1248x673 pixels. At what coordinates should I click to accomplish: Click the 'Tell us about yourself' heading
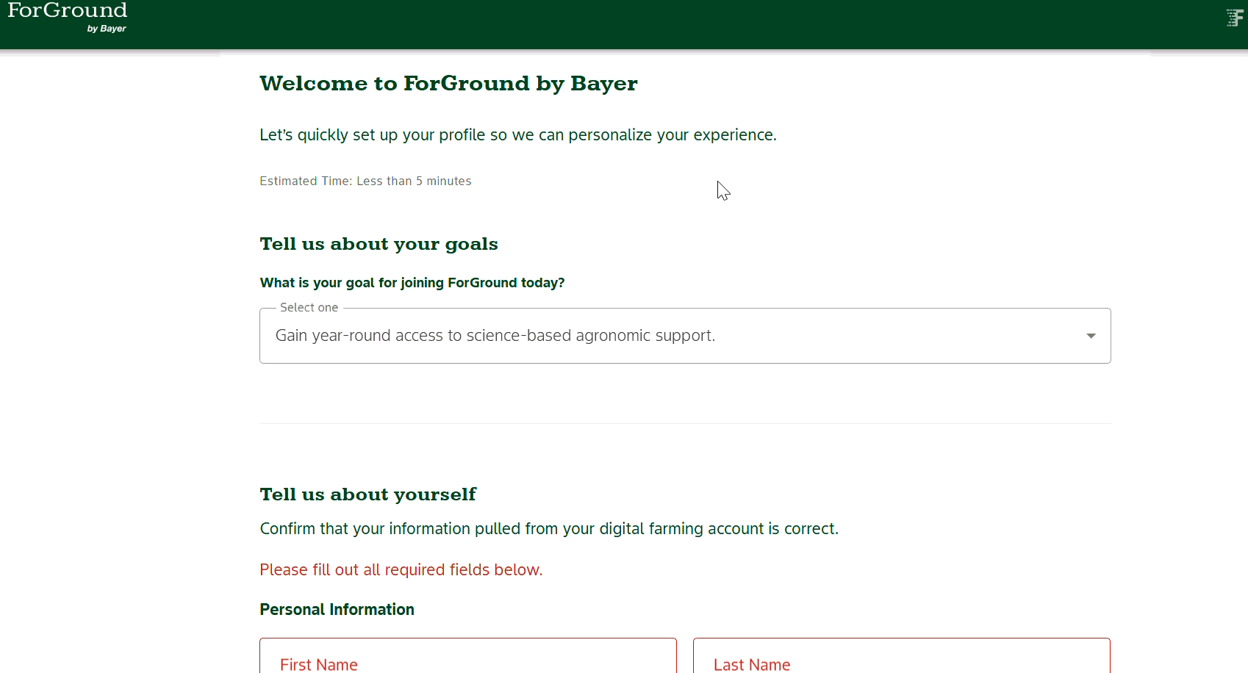pos(367,494)
